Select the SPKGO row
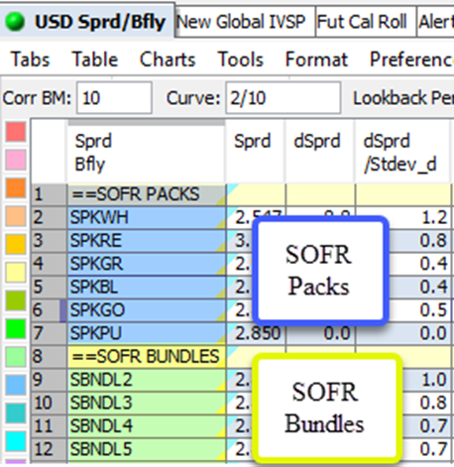The image size is (454, 467). pos(147,309)
